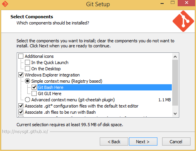Screen dimensions: 196x151
Task: Click the 1.1 MB size text
Action: point(164,100)
